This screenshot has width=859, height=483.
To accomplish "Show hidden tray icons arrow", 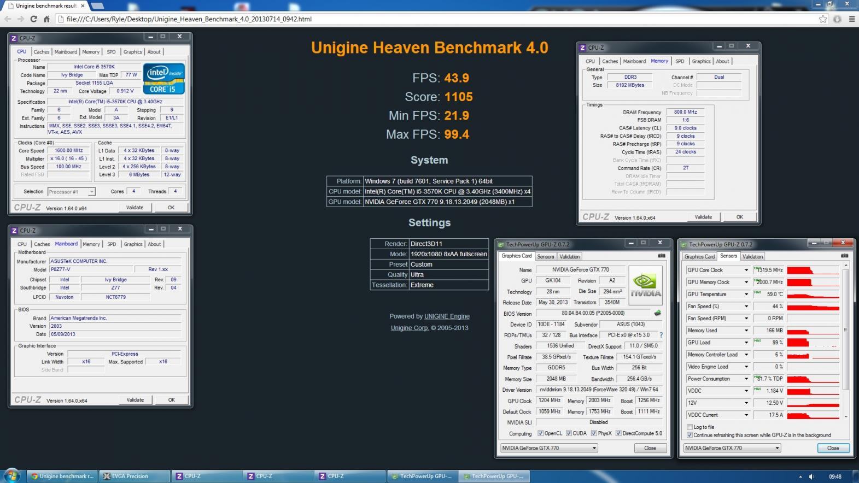I will coord(800,476).
